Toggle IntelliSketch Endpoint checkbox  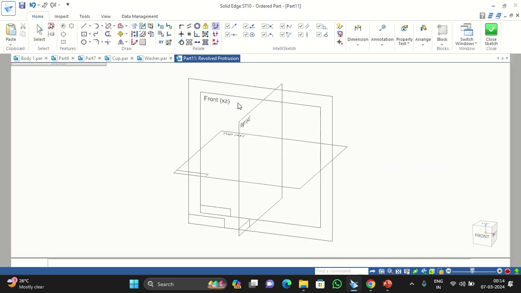228,26
